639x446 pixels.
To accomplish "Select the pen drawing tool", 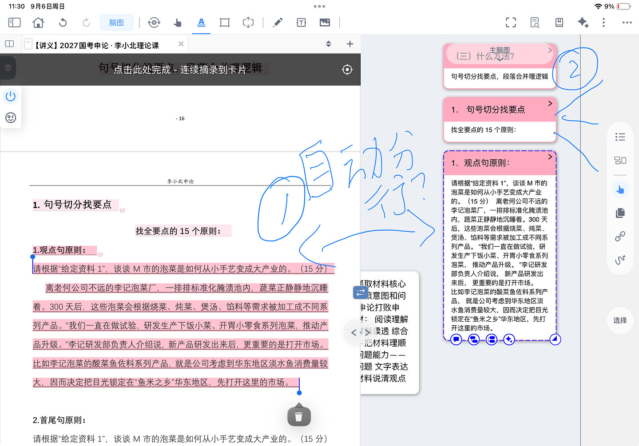I will tap(278, 22).
